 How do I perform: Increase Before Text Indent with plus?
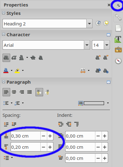105,136
